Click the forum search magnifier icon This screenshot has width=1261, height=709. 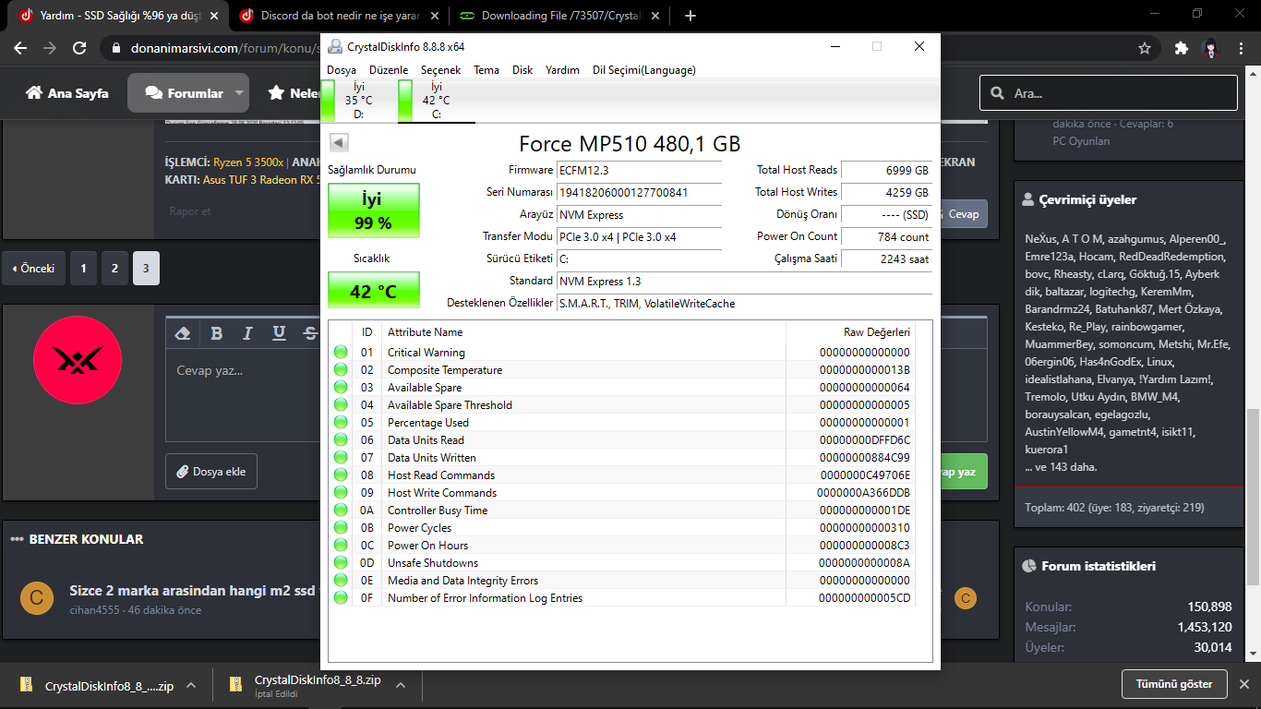point(997,93)
